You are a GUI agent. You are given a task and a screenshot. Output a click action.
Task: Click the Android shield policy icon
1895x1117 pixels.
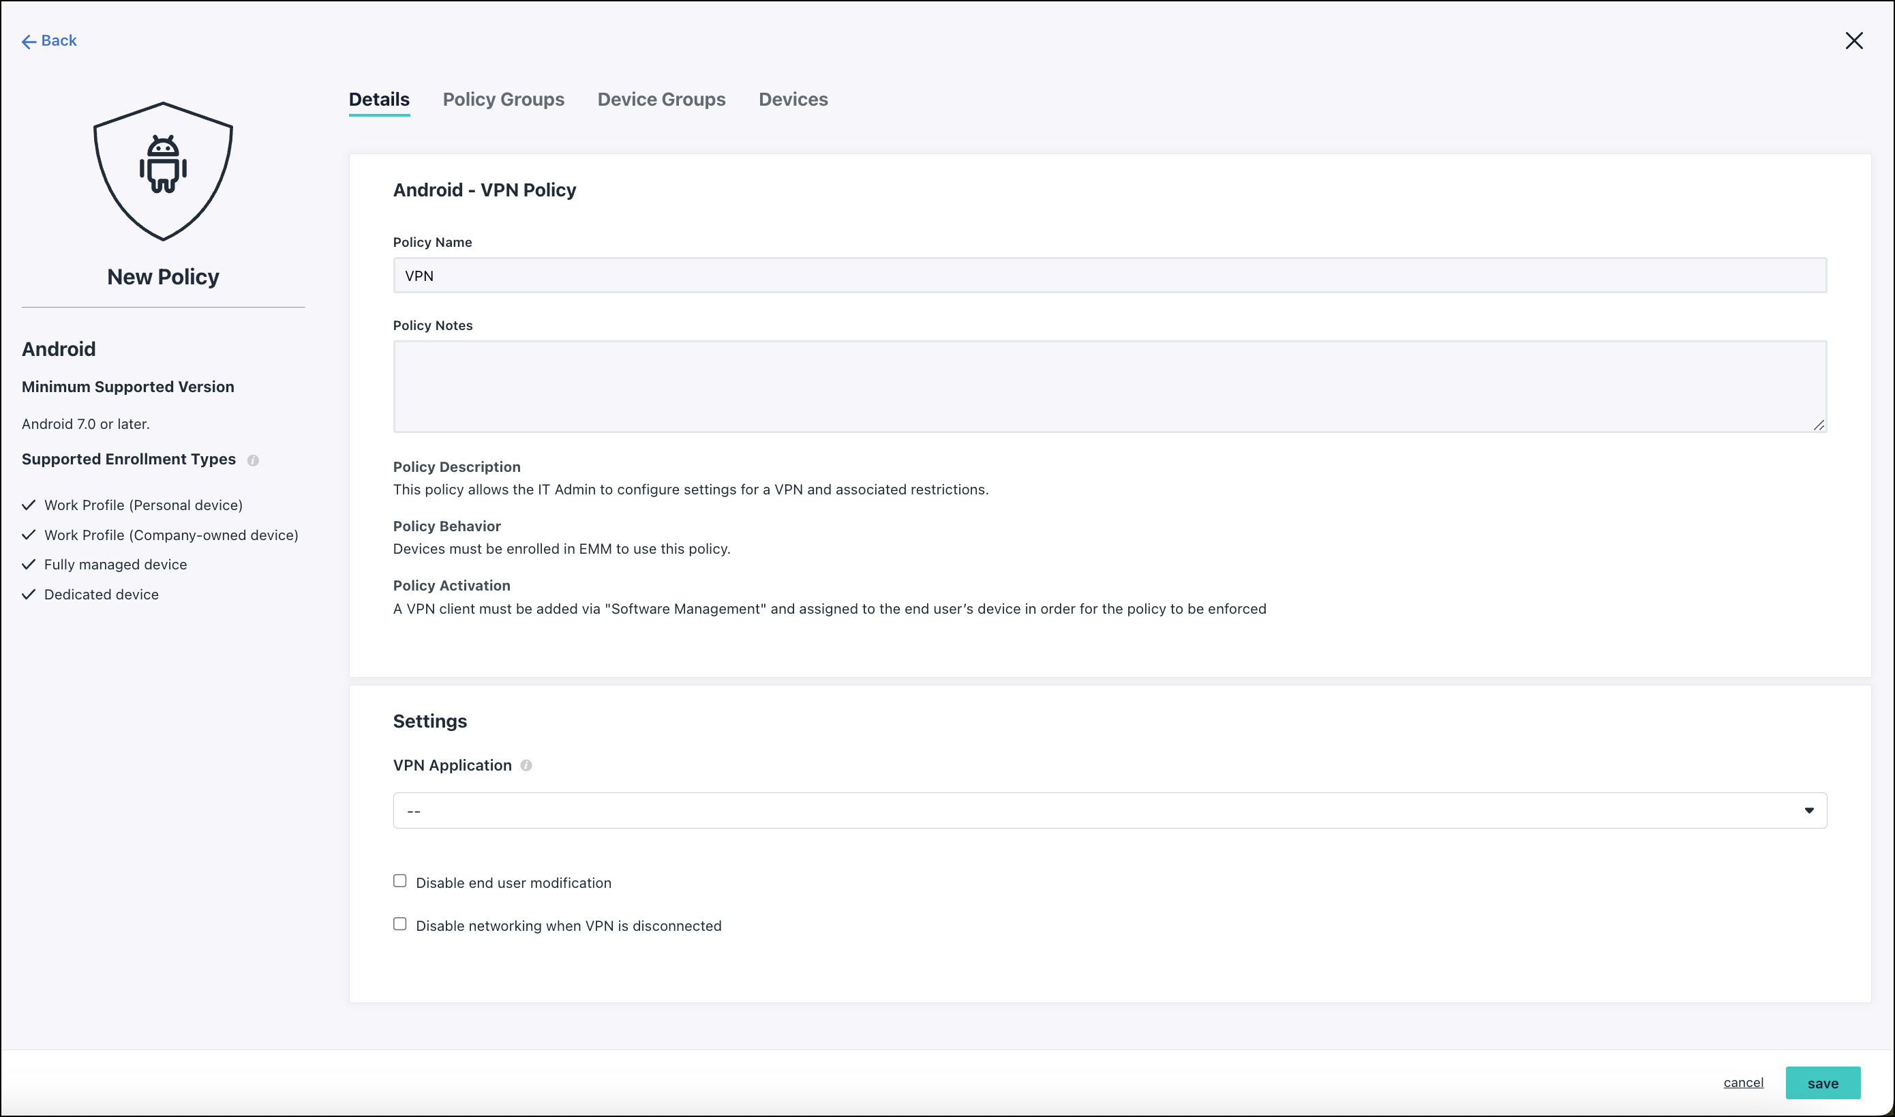click(162, 172)
